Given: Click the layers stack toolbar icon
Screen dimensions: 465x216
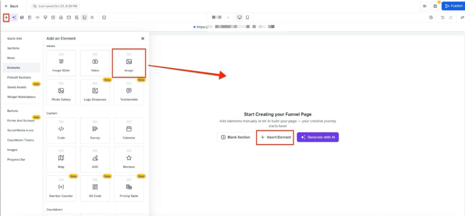Looking at the screenshot, I should (x=22, y=17).
